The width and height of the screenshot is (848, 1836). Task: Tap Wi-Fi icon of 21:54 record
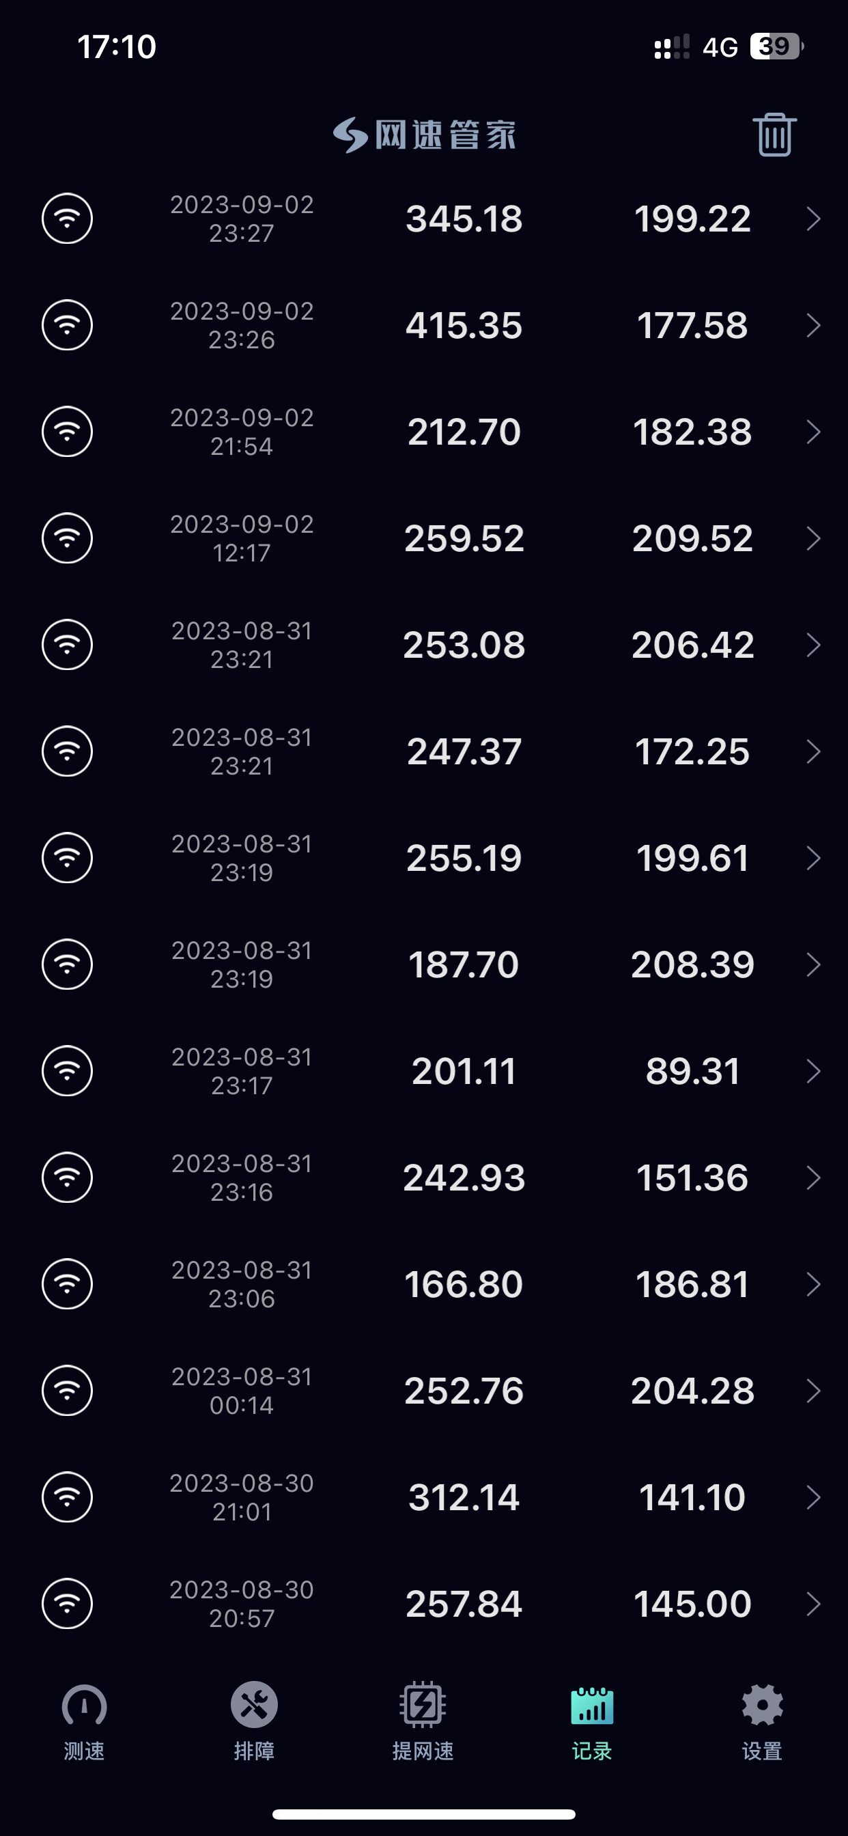pos(67,432)
